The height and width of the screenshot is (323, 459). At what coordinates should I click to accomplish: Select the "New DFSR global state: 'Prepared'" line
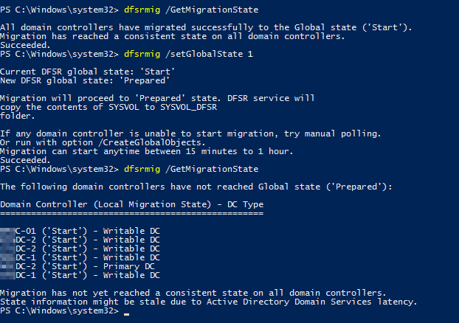(85, 81)
